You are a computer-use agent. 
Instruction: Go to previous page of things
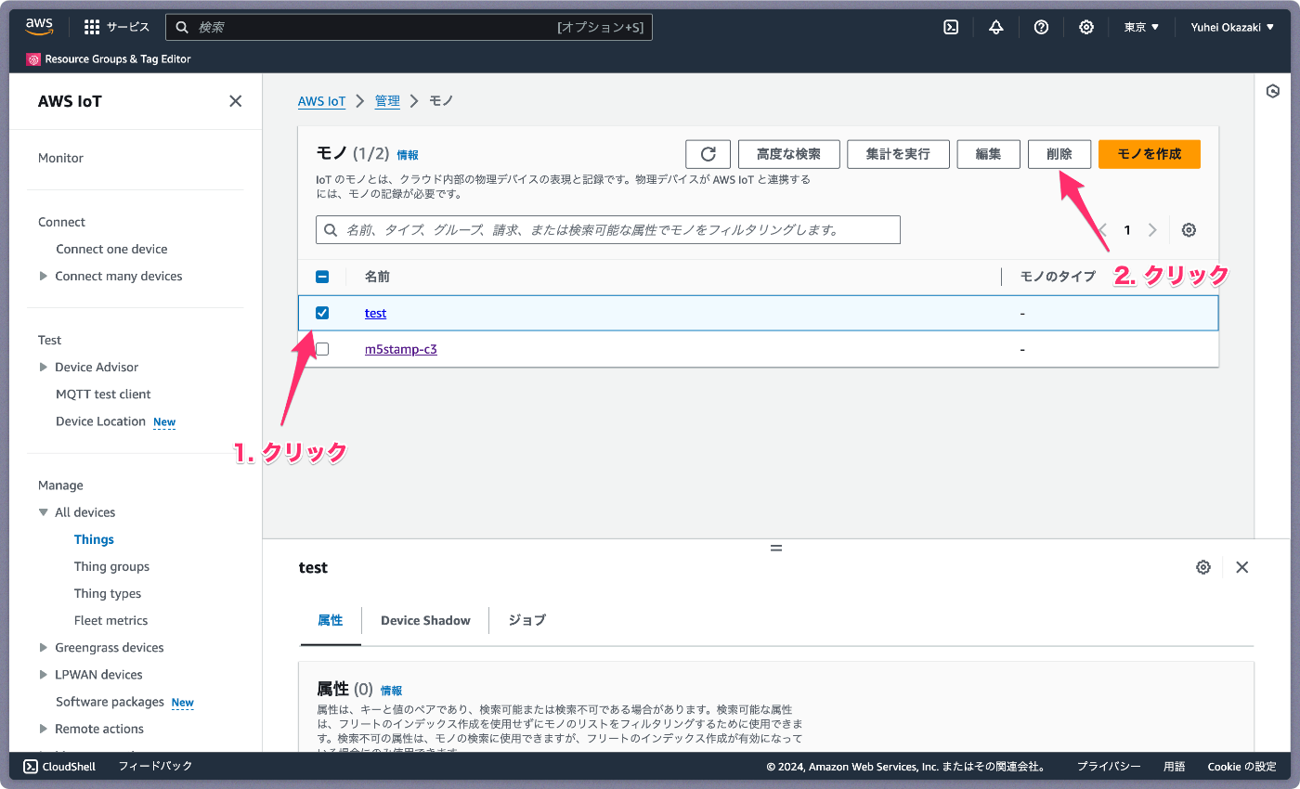pos(1103,230)
